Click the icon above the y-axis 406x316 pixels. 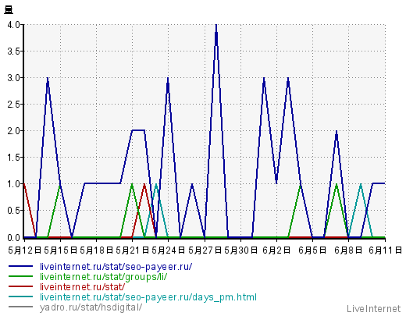coord(9,10)
